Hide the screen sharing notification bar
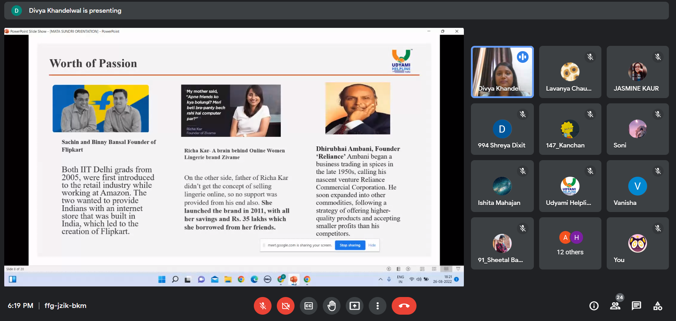 (372, 245)
